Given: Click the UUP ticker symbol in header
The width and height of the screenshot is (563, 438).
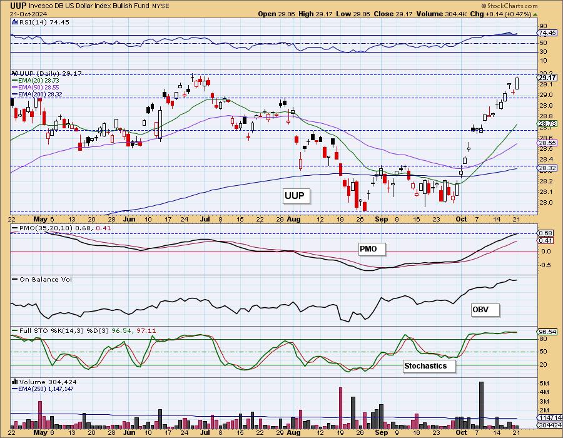Looking at the screenshot, I should (x=18, y=6).
